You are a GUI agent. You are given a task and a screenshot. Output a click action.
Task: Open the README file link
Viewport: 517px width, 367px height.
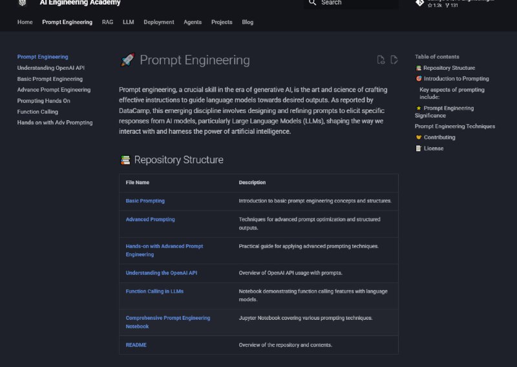(136, 345)
